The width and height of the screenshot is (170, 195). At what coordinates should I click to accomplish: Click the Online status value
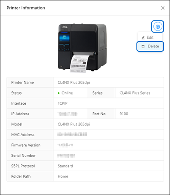click(67, 93)
